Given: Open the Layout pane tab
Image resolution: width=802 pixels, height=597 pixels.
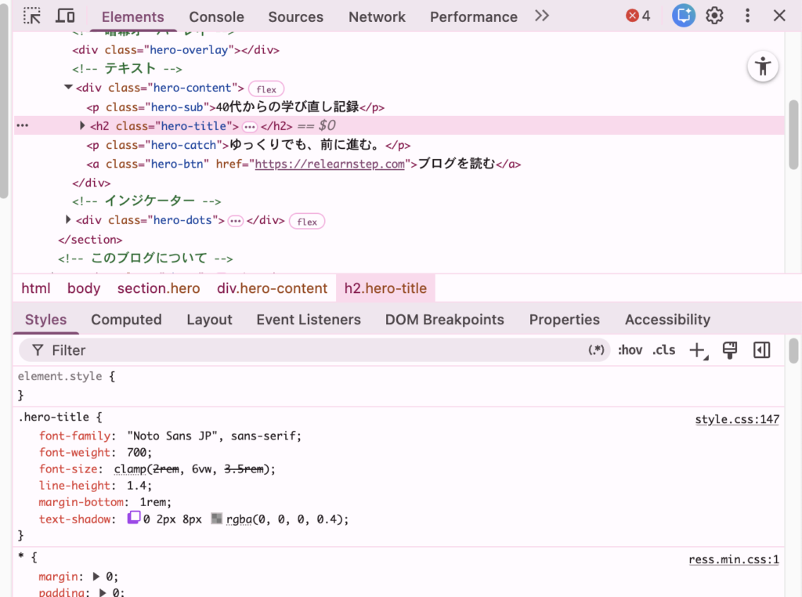Looking at the screenshot, I should 209,320.
